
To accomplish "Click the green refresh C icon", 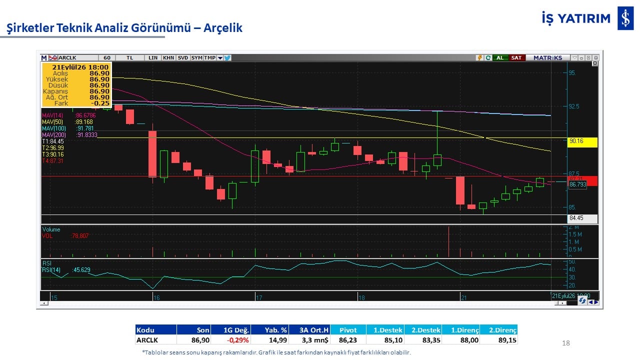I will click(x=488, y=57).
